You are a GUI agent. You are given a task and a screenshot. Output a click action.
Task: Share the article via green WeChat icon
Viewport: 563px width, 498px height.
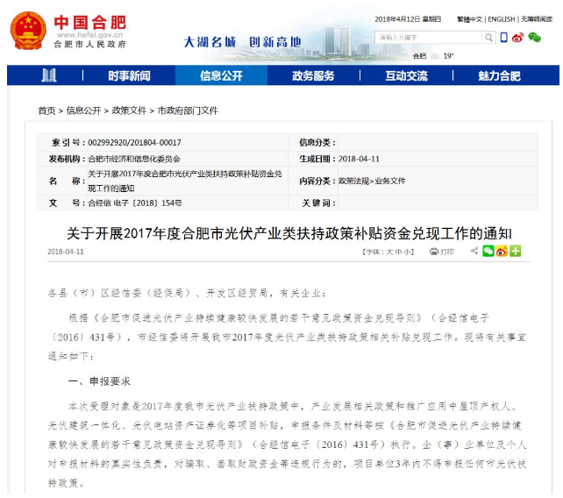coord(488,252)
